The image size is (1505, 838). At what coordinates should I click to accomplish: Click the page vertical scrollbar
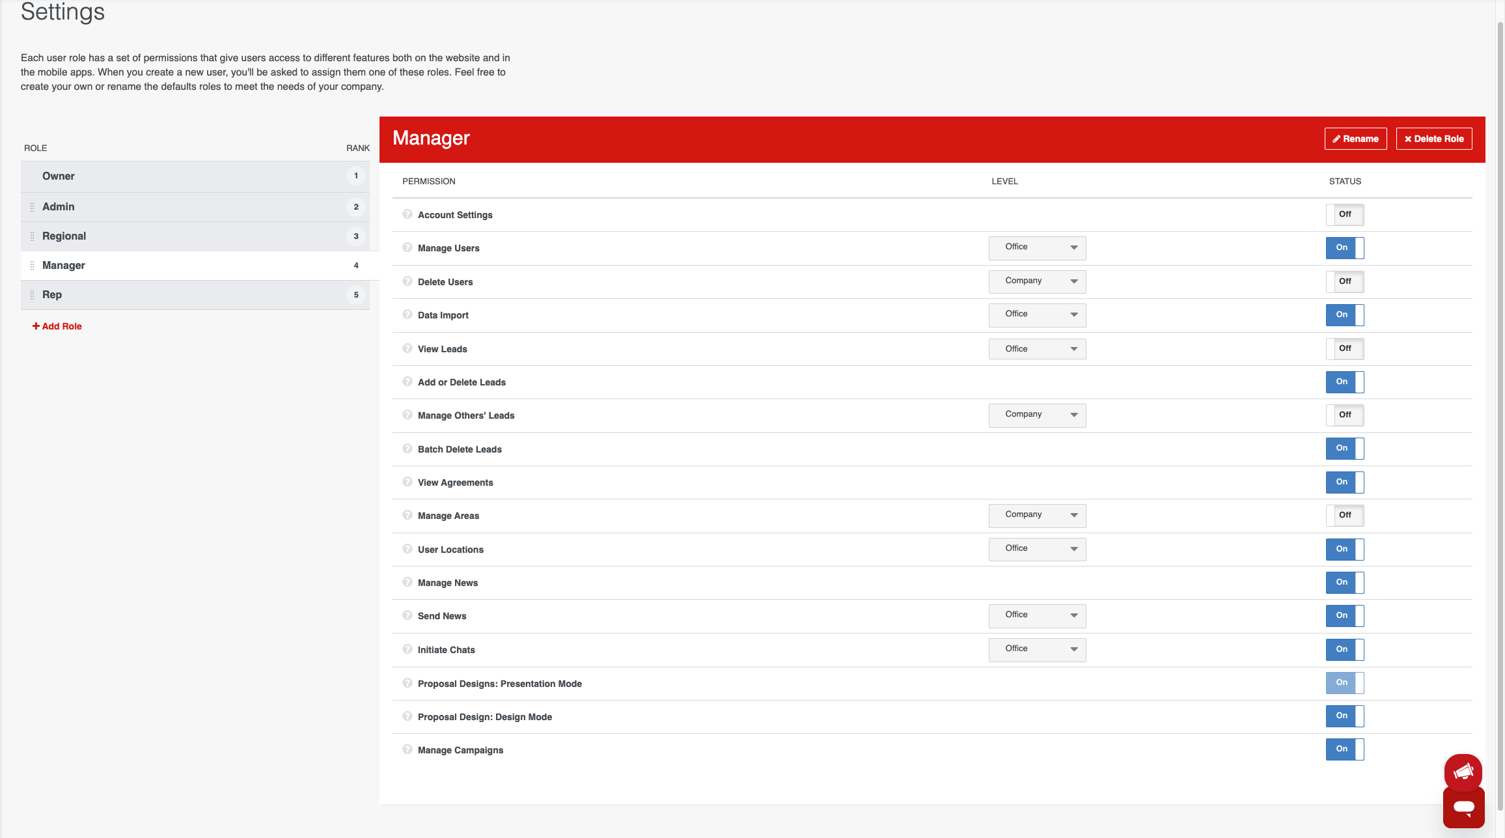pyautogui.click(x=1500, y=417)
